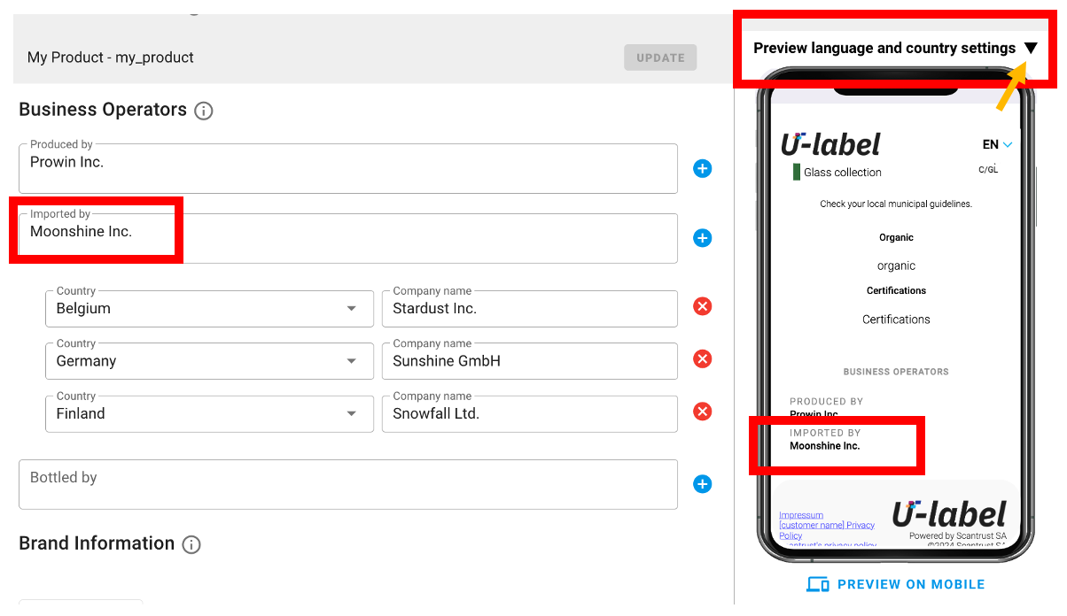The image size is (1067, 616).
Task: Add entry with plus beside Produced by
Action: click(x=703, y=168)
